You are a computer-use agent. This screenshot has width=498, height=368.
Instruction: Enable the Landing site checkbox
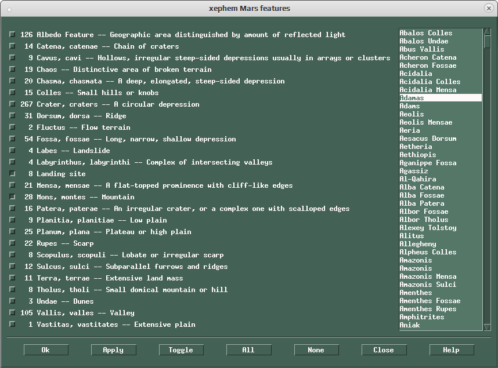[x=12, y=173]
